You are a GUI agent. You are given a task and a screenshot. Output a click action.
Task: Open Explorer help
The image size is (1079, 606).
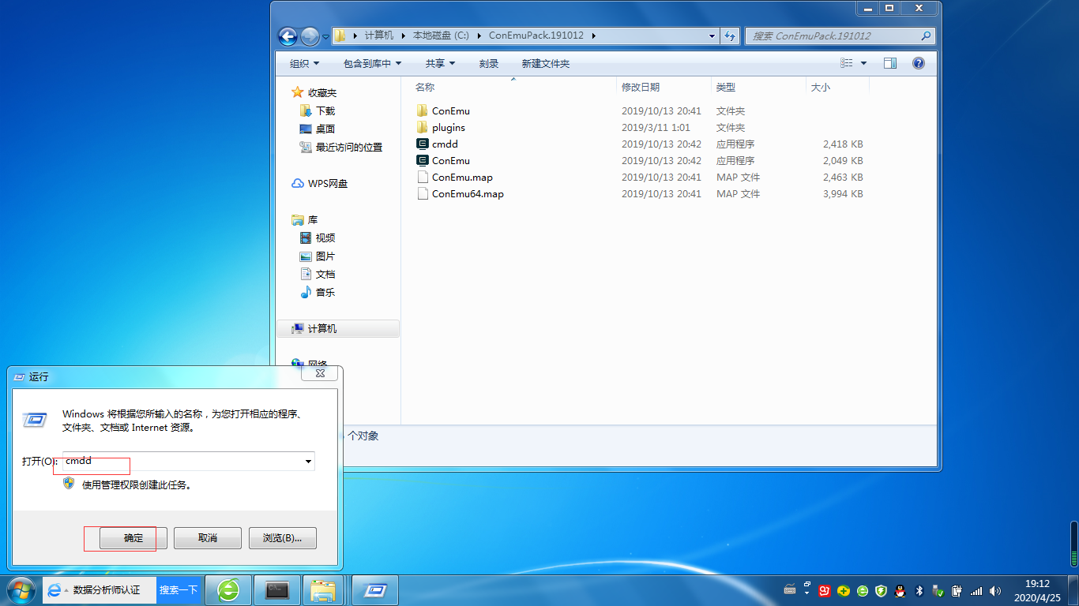pos(918,63)
